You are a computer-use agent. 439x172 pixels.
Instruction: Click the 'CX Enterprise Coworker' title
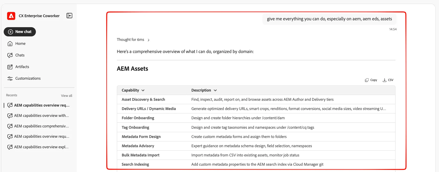pyautogui.click(x=39, y=16)
